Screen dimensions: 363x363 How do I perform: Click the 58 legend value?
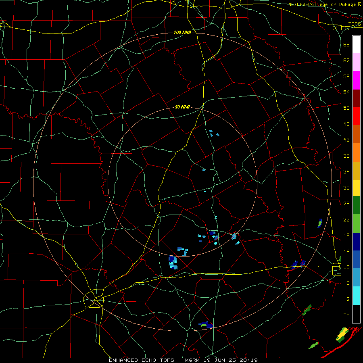[346, 76]
